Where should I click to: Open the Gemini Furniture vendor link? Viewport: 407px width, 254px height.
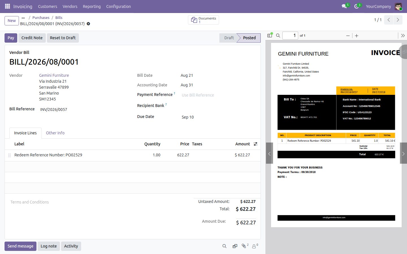click(x=54, y=75)
